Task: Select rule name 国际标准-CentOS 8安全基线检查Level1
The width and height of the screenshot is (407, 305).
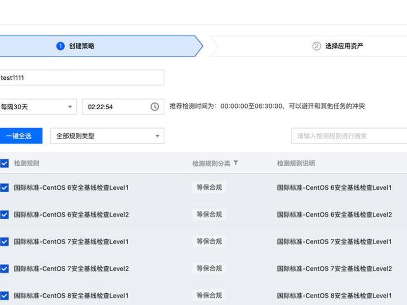Action: tap(71, 295)
